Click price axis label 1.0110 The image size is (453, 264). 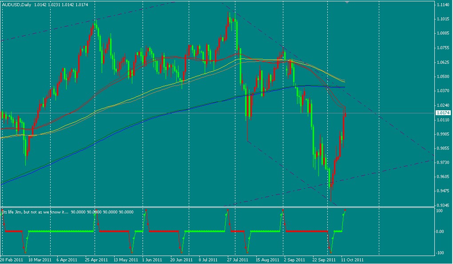point(443,120)
